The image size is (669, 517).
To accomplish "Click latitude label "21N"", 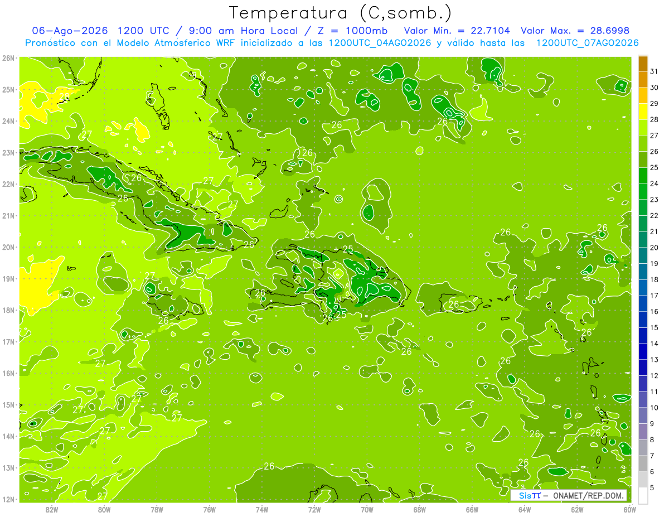I will [x=8, y=216].
